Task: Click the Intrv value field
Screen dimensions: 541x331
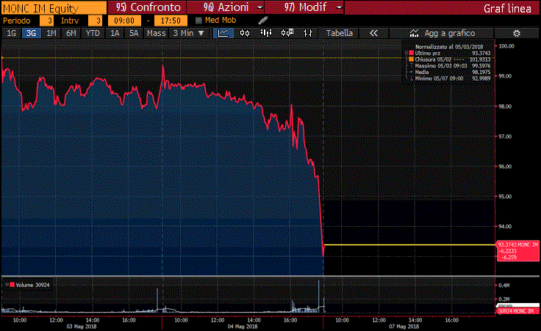Action: tap(96, 21)
